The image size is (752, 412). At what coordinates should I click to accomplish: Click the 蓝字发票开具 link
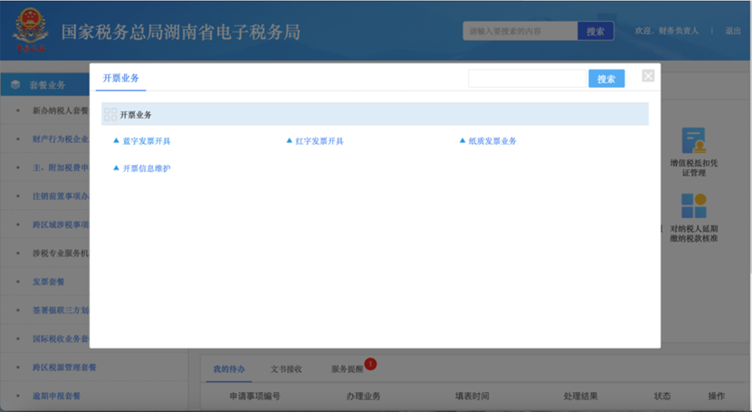[147, 141]
